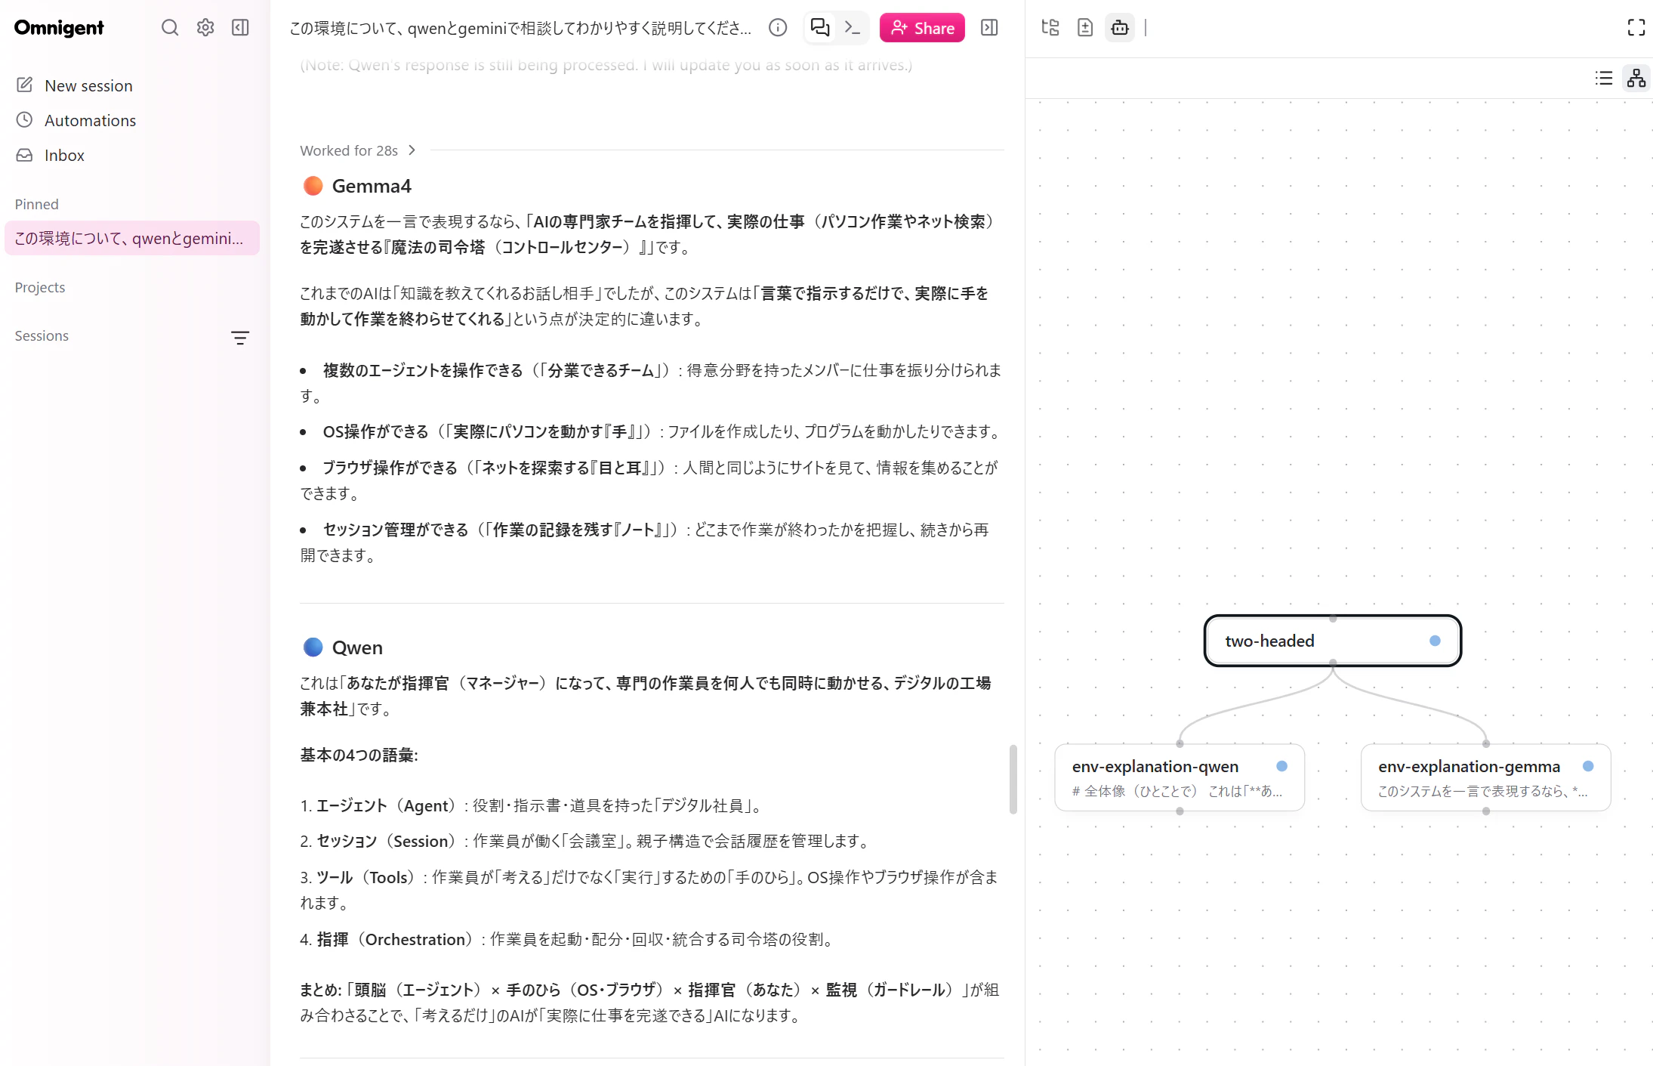Toggle the right side panel icon

click(989, 28)
